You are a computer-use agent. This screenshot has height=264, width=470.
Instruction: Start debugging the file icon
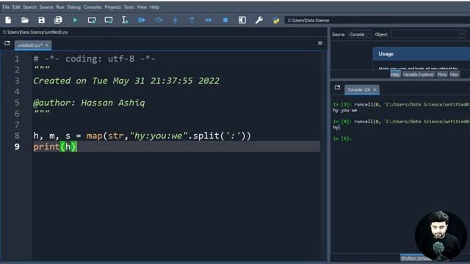pyautogui.click(x=142, y=20)
